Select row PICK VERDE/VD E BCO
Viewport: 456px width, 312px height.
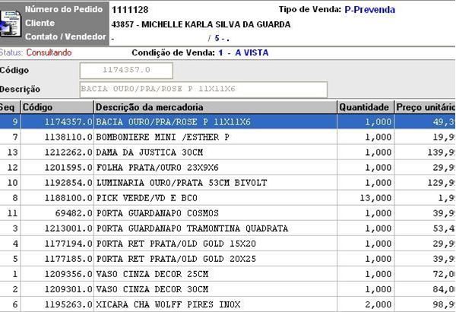pos(228,198)
